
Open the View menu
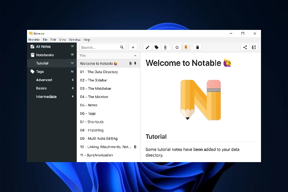(x=62, y=40)
